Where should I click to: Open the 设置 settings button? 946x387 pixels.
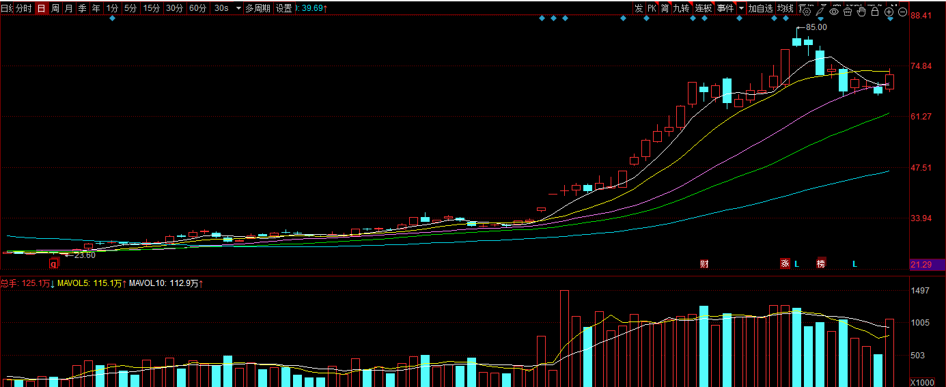pyautogui.click(x=284, y=8)
